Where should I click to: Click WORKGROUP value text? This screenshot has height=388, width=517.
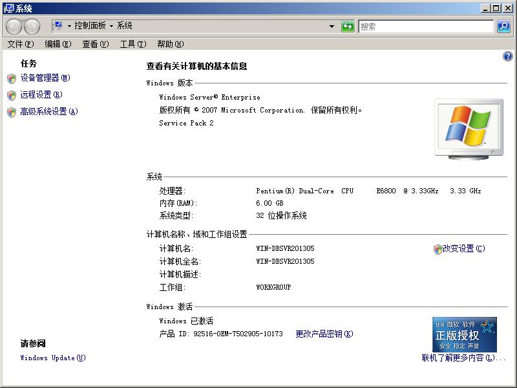pos(273,287)
